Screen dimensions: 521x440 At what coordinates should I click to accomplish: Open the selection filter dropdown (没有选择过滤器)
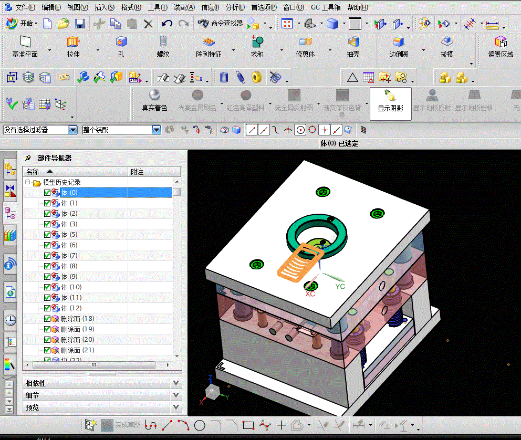(73, 130)
